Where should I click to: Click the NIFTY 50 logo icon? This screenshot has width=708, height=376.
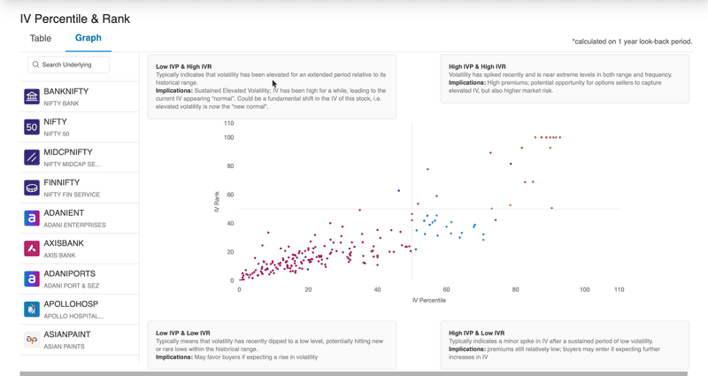[x=32, y=127]
